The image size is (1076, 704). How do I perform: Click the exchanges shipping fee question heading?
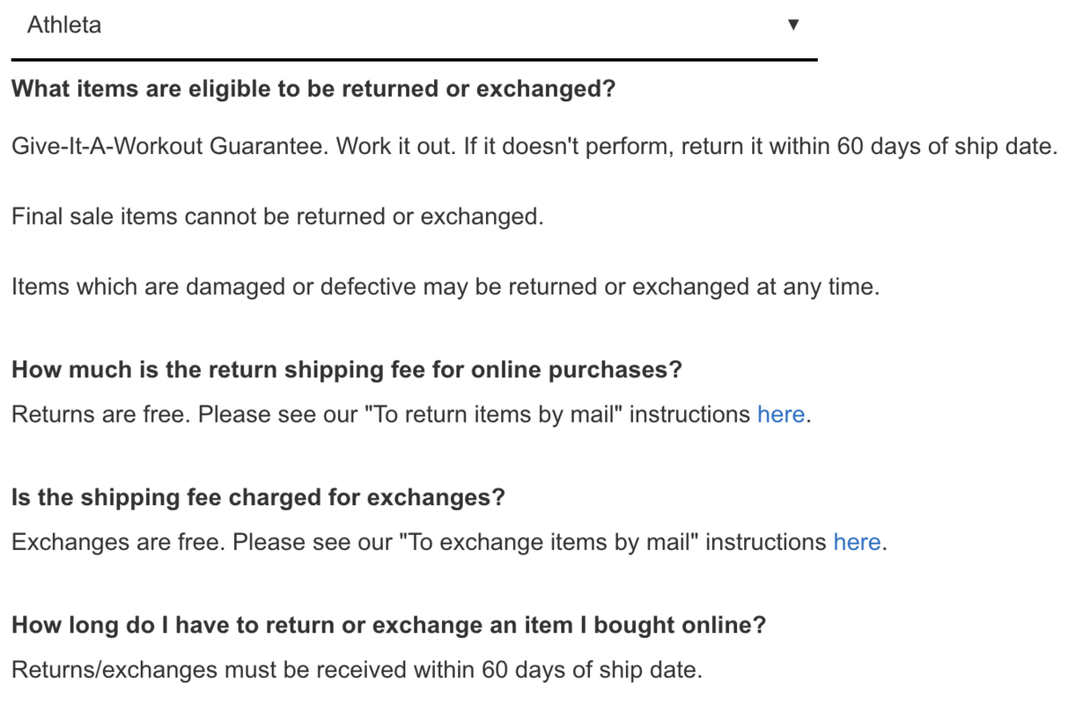click(258, 497)
